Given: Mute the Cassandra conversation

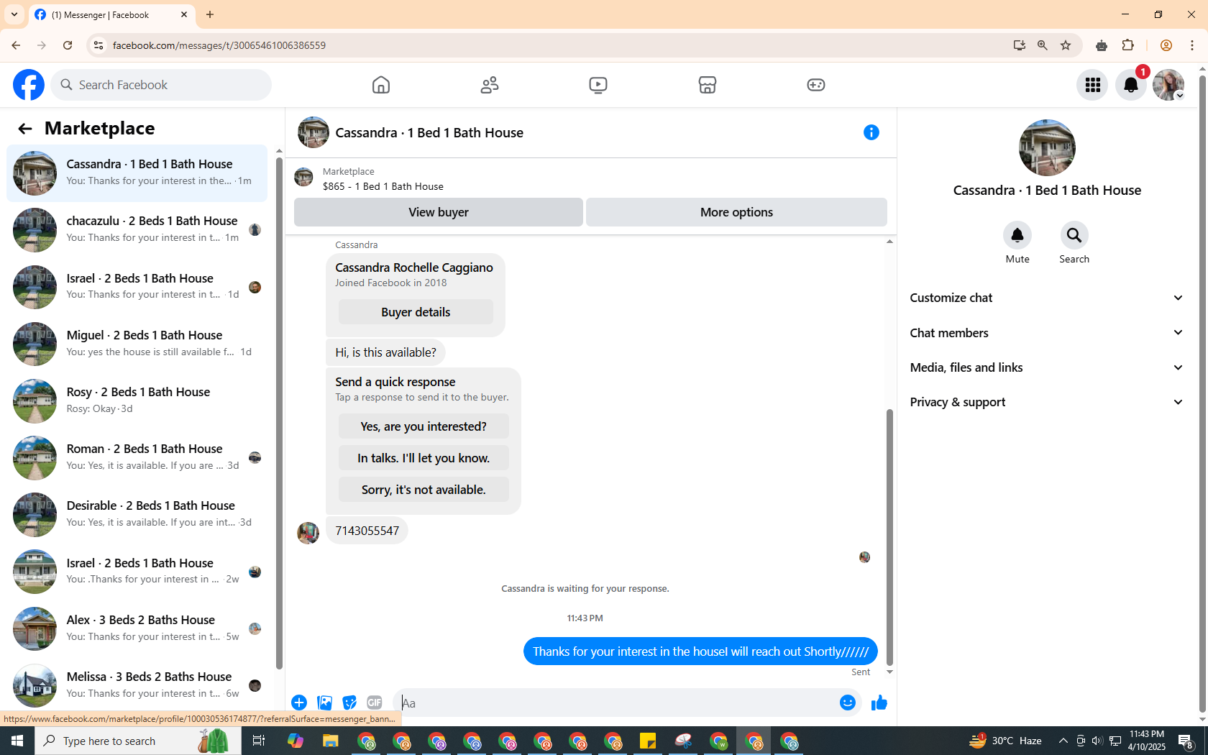Looking at the screenshot, I should (x=1017, y=235).
